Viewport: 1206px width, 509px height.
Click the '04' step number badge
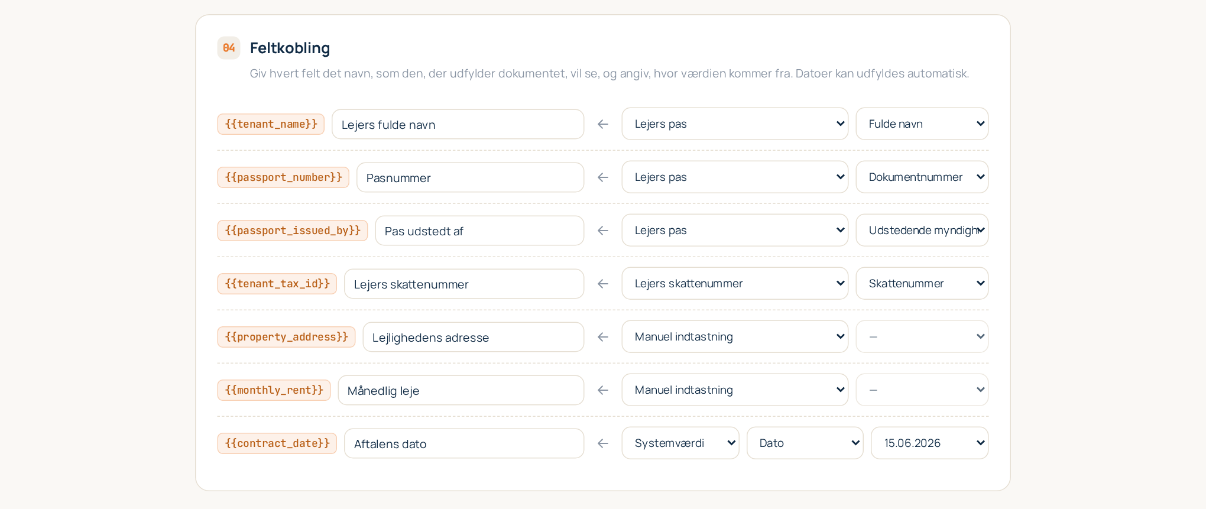click(229, 48)
